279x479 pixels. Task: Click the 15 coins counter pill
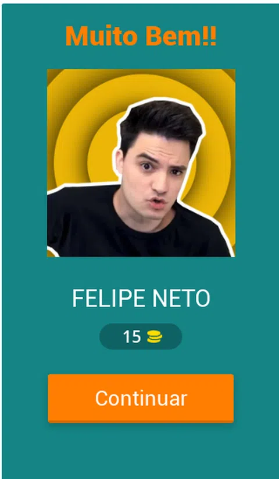141,337
